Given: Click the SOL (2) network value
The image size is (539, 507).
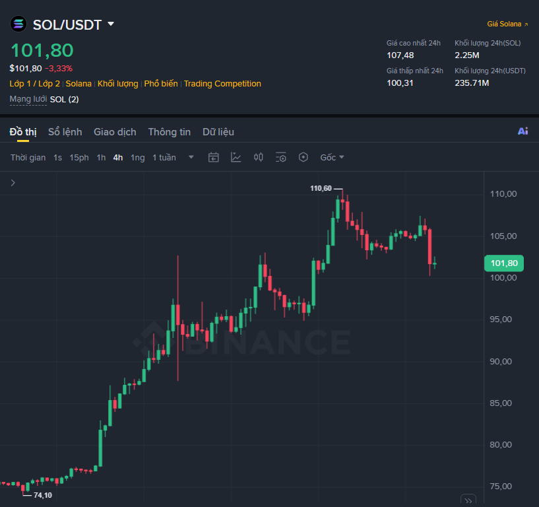Looking at the screenshot, I should 64,100.
